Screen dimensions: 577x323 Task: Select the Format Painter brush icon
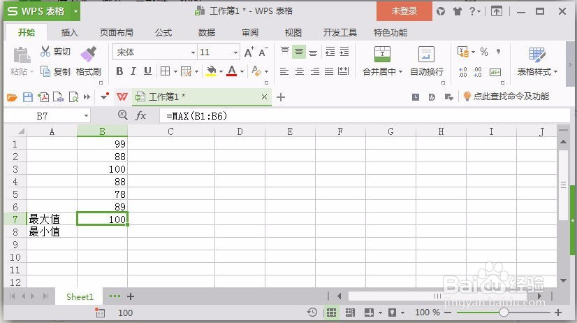(89, 54)
